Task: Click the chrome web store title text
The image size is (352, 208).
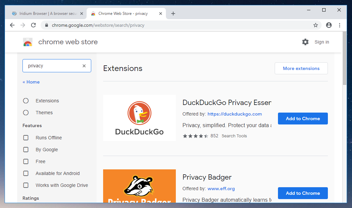Action: pos(68,42)
